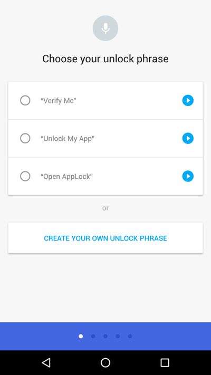Jump to fourth page indicator dot

118,336
